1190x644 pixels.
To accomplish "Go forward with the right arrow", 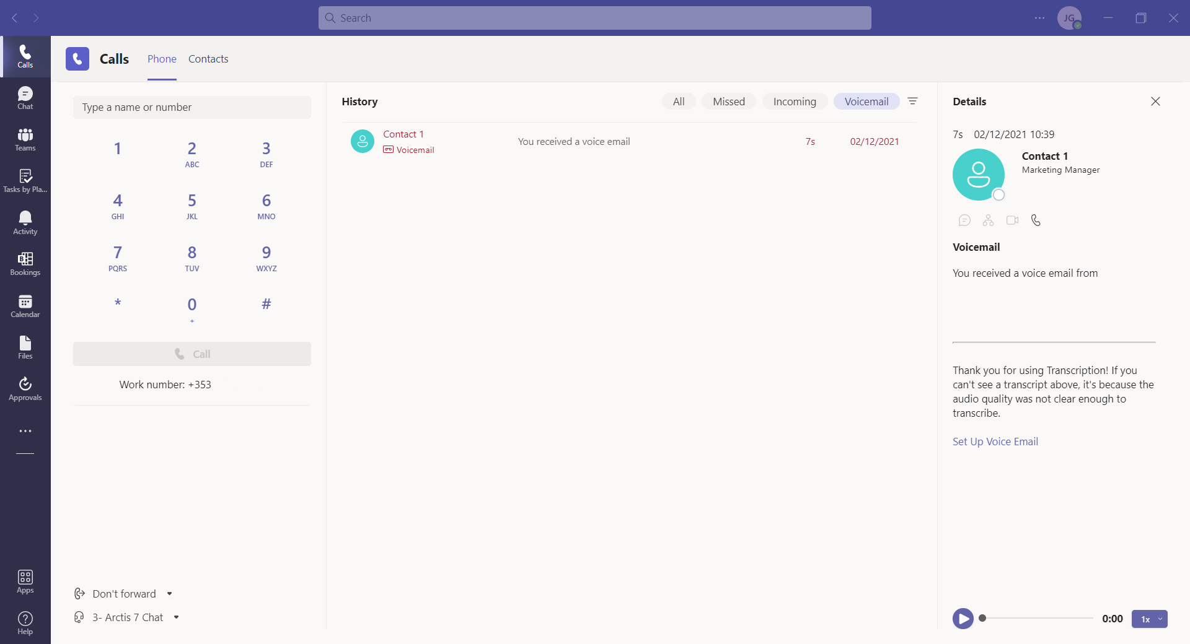I will [x=36, y=18].
